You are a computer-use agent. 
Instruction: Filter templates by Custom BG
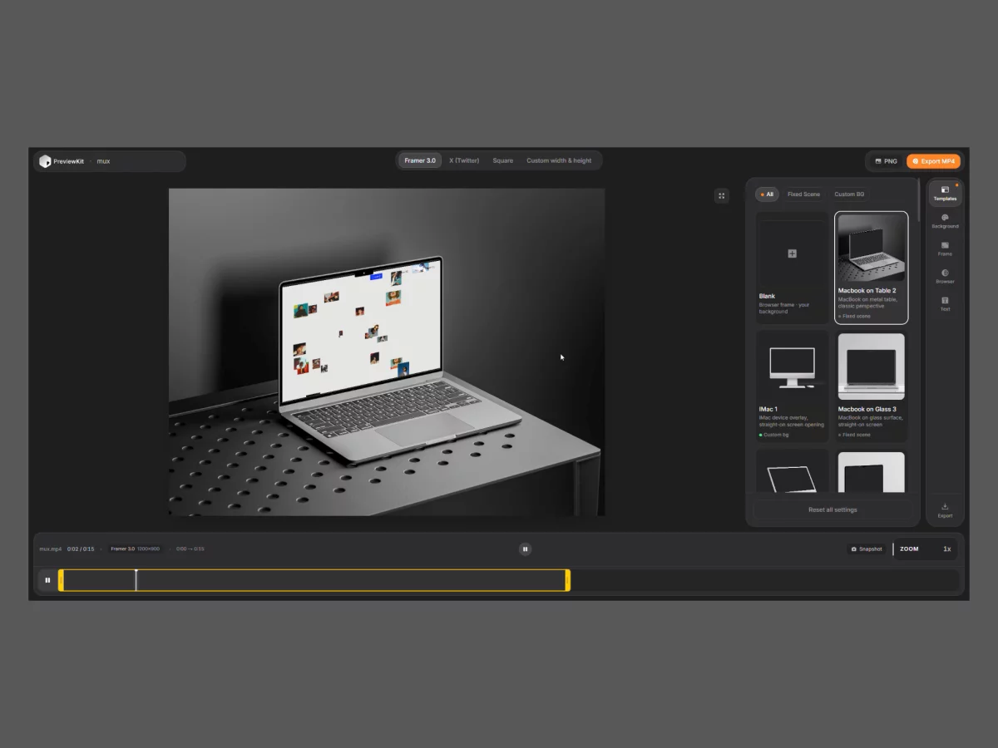(849, 194)
